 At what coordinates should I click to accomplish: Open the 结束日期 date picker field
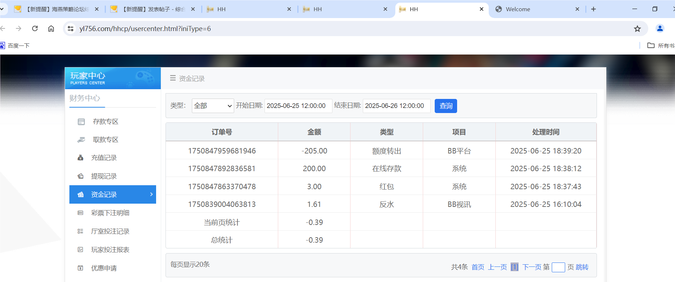(396, 106)
